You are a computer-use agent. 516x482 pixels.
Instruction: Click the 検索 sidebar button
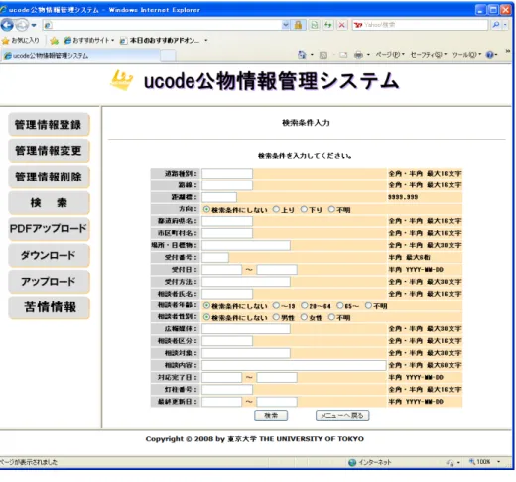[x=49, y=203]
